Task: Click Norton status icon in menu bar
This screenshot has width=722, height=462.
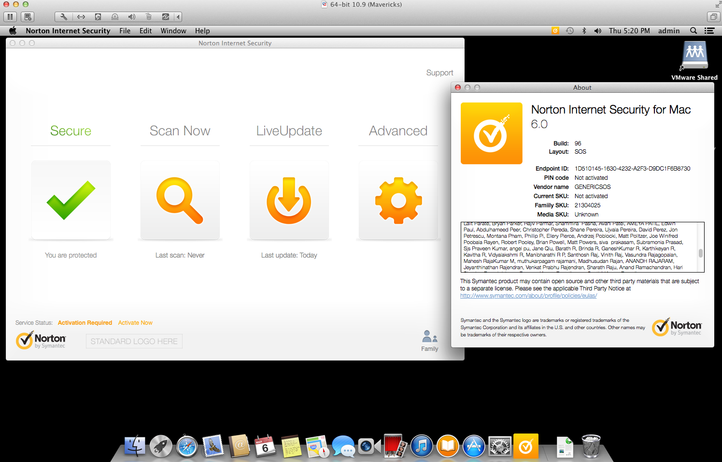Action: point(555,30)
